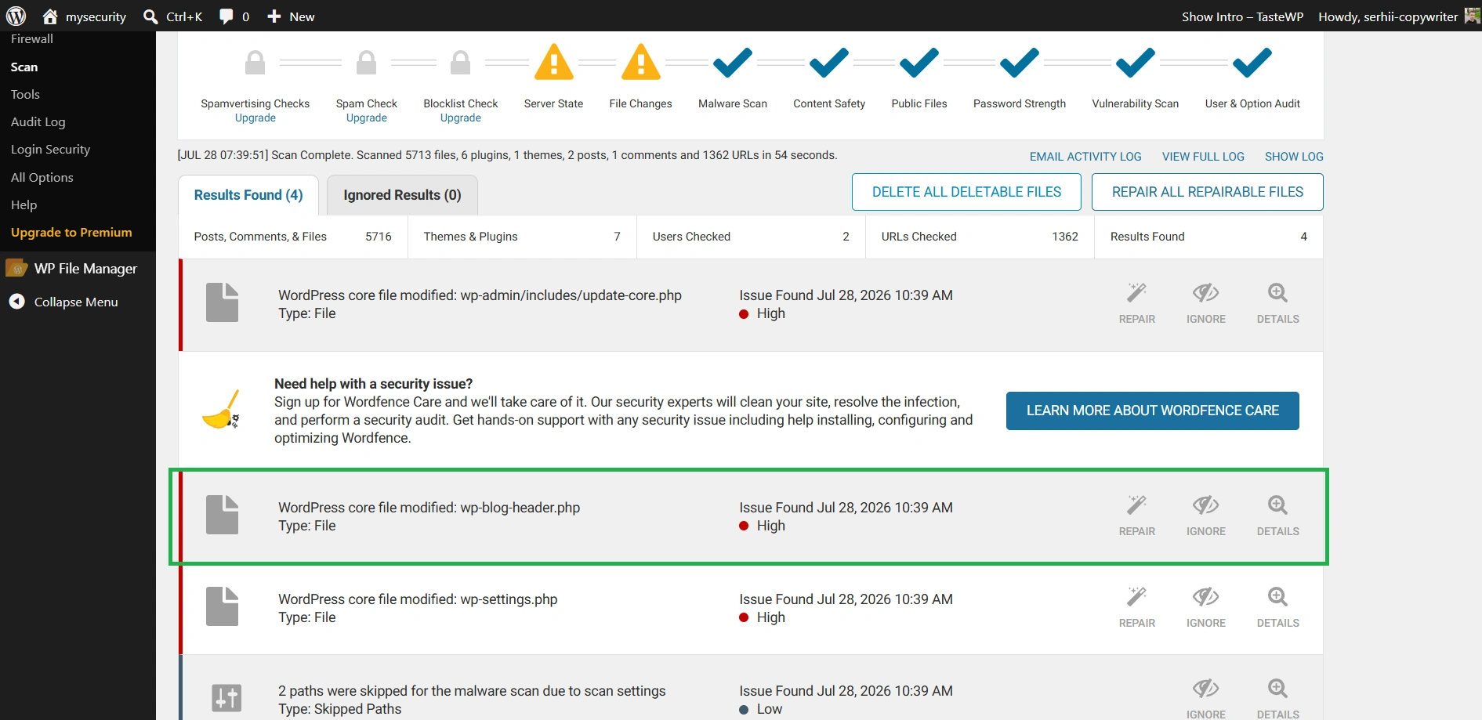The height and width of the screenshot is (720, 1482).
Task: Open the New content menu
Action: coord(290,16)
